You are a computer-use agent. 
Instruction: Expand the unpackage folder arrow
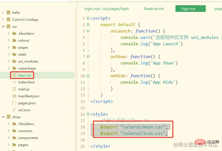(9, 68)
